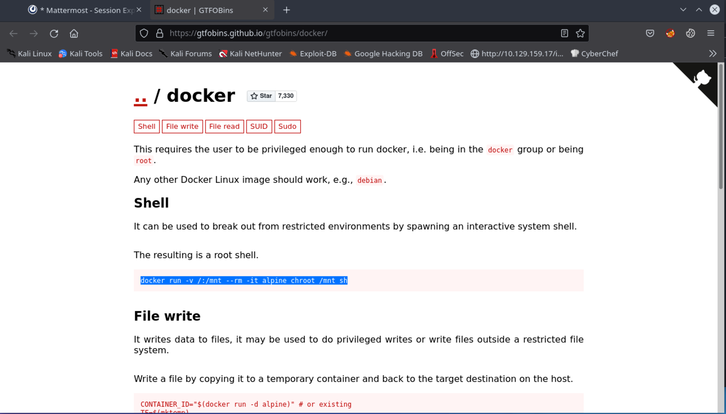
Task: Click the 'docker' page title heading
Action: click(x=201, y=96)
